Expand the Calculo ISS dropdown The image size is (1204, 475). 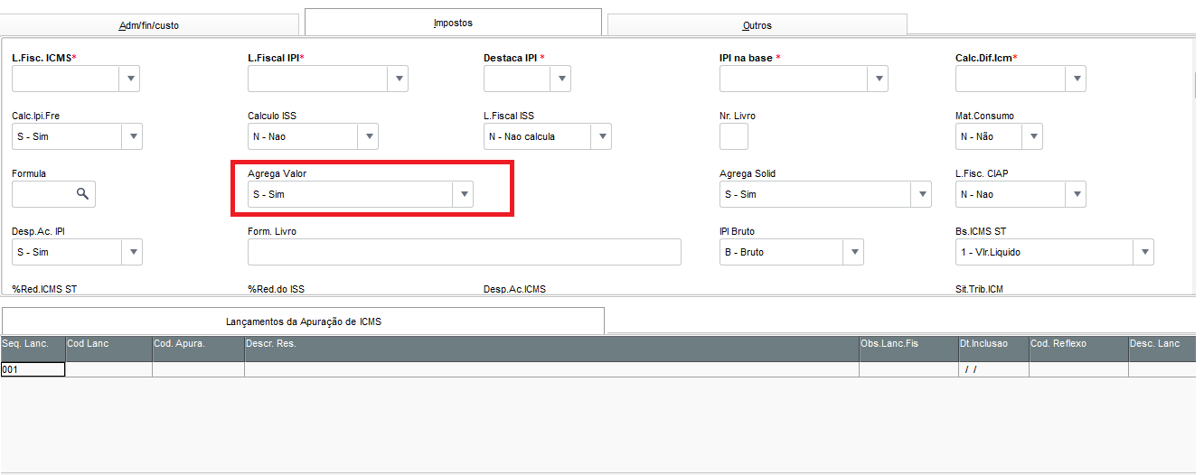point(368,136)
